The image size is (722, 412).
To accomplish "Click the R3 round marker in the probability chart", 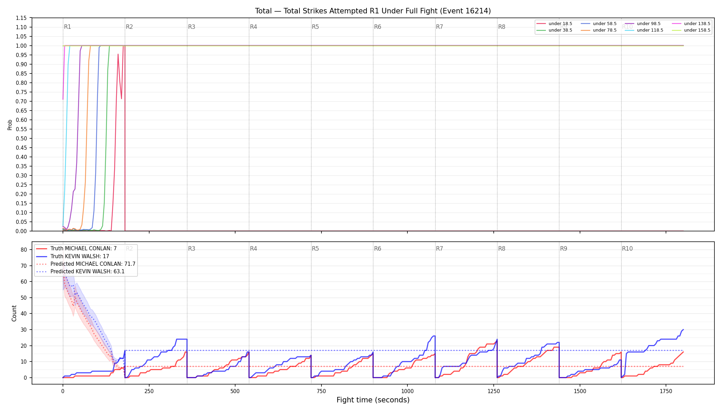I will 192,27.
